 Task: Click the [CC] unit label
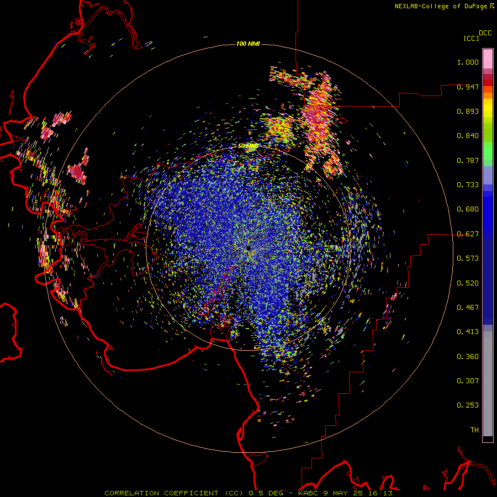[471, 38]
